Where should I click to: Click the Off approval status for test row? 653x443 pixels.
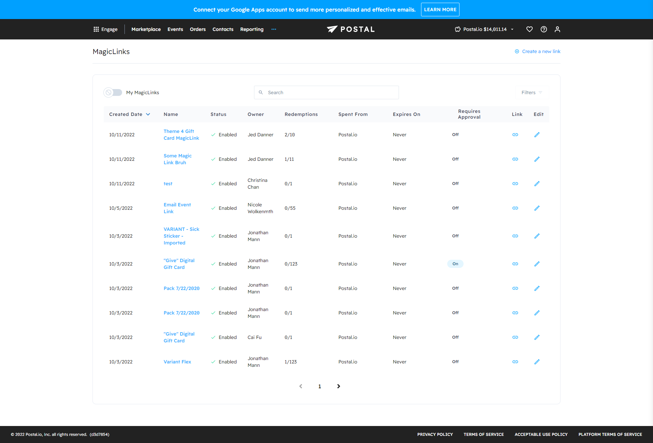coord(455,184)
